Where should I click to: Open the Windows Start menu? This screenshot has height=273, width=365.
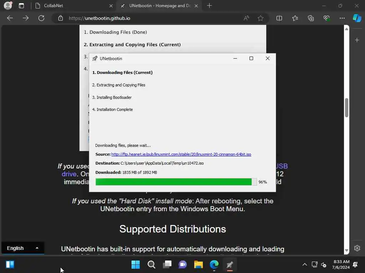tap(135, 264)
